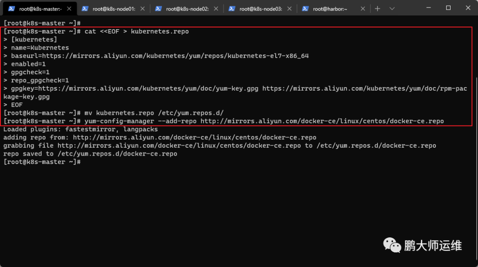Close the root@k8s-master tab
Image resolution: width=478 pixels, height=267 pixels.
tap(69, 8)
